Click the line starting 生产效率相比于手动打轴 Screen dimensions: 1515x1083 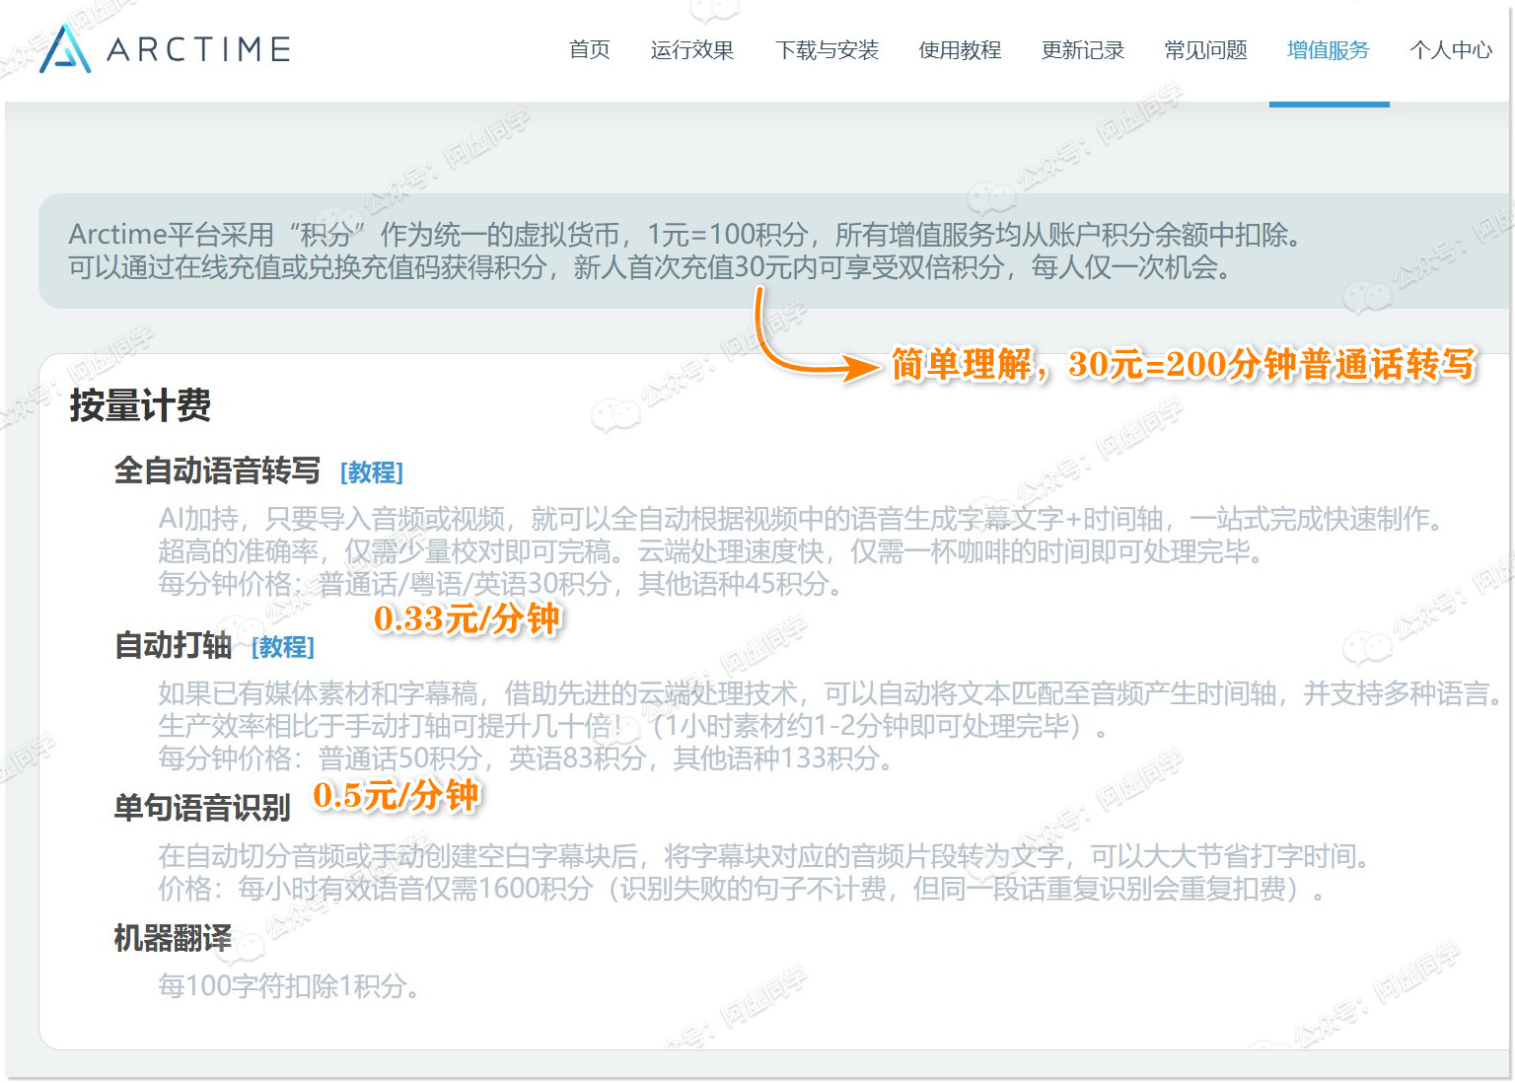tap(634, 726)
